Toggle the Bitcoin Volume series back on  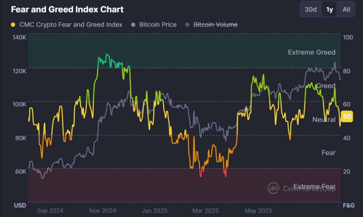(216, 25)
